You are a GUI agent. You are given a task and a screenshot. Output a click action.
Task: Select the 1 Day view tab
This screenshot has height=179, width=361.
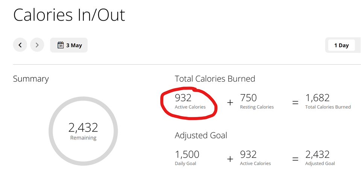pyautogui.click(x=341, y=46)
